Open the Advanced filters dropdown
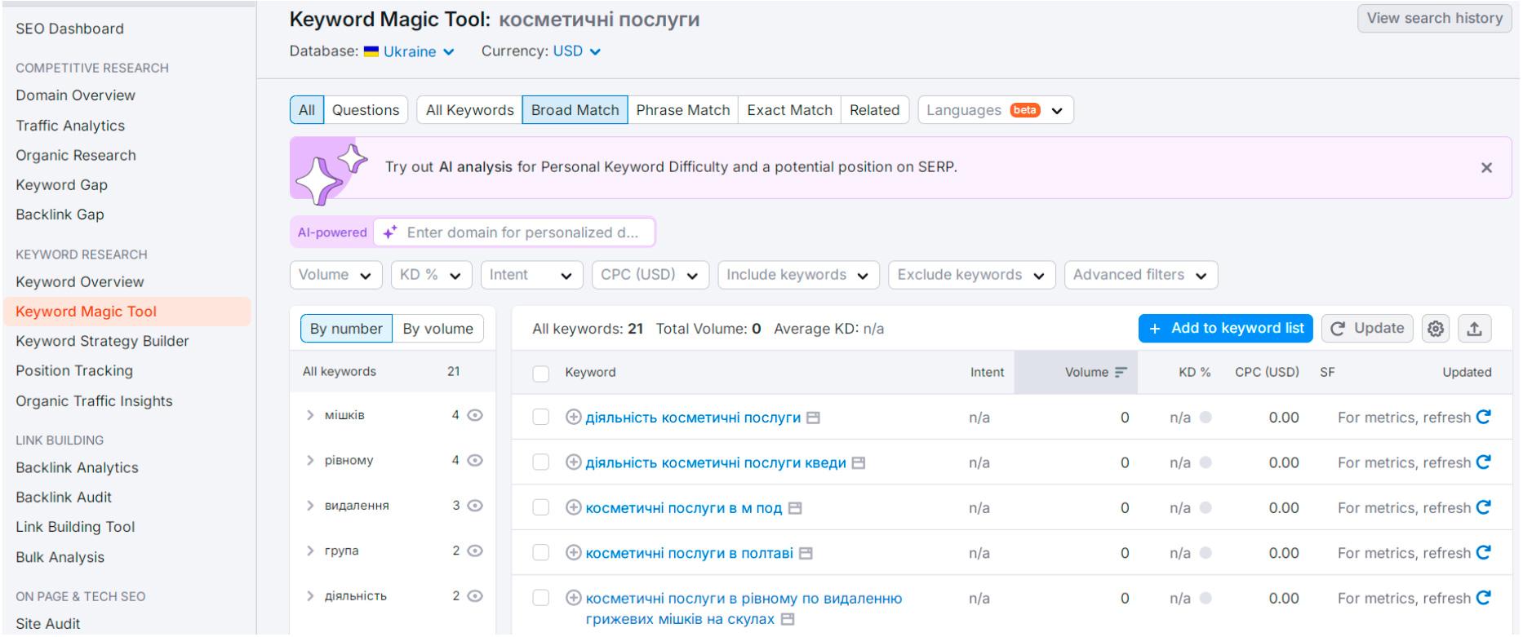 pos(1140,275)
